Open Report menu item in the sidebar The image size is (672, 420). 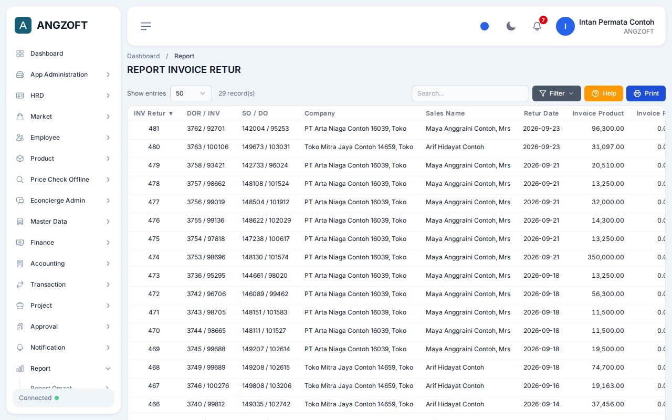tap(64, 369)
